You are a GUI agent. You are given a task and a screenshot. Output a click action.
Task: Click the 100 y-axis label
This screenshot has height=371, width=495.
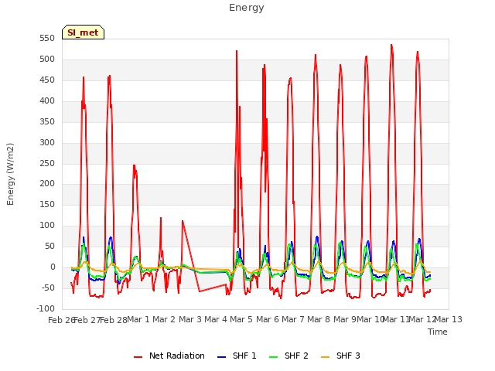click(x=47, y=225)
